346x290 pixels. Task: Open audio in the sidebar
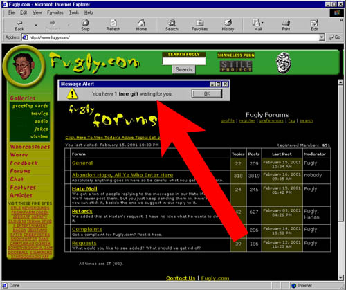coord(42,121)
